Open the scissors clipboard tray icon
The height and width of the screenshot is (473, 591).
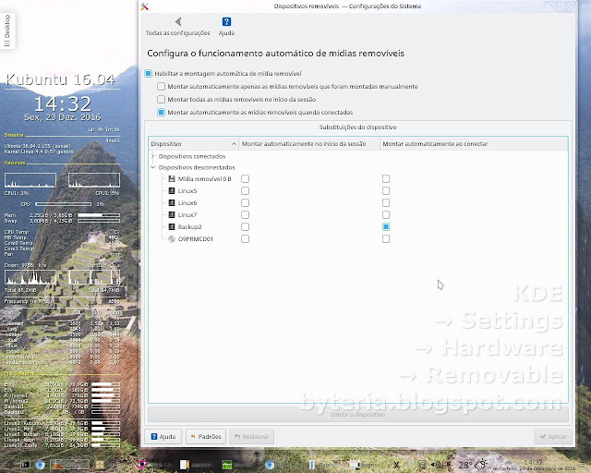point(396,465)
